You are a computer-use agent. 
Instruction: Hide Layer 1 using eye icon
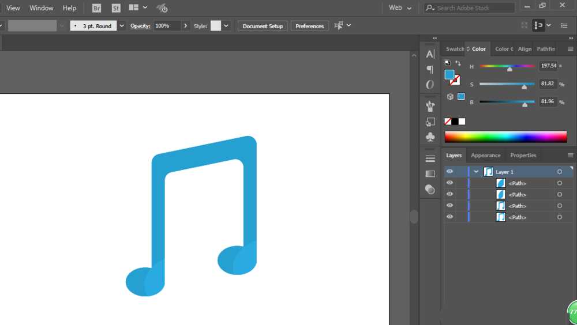click(449, 172)
